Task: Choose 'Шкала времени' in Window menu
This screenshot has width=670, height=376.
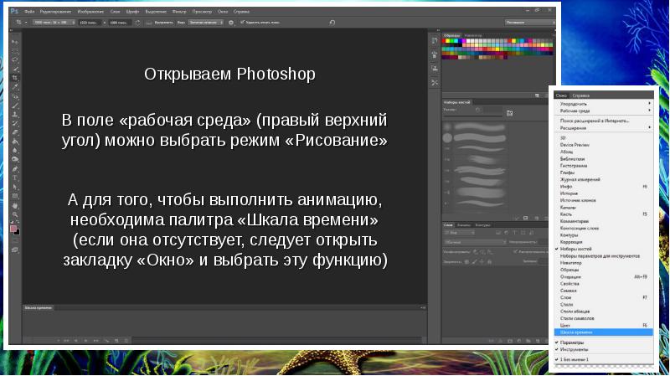Action: (604, 332)
